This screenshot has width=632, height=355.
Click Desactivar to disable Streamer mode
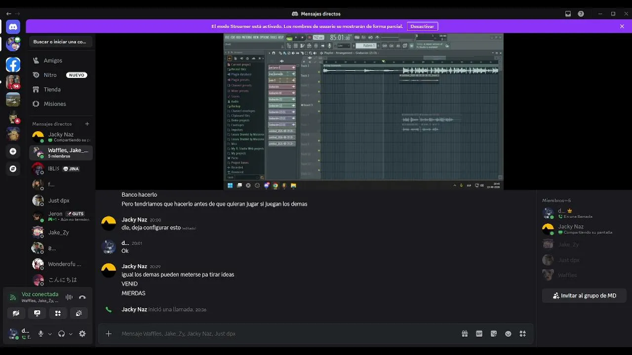422,26
